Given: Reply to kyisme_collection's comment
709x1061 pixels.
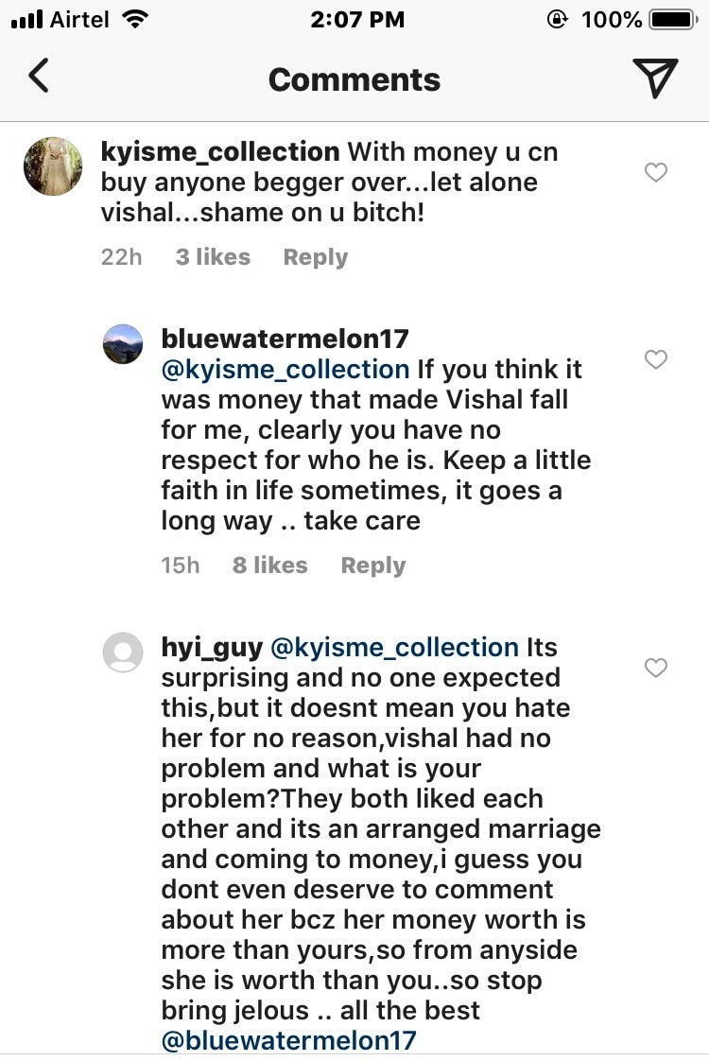Looking at the screenshot, I should point(315,257).
